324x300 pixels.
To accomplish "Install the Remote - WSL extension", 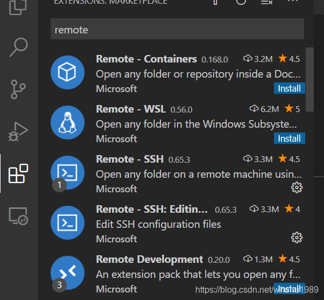I will (290, 138).
